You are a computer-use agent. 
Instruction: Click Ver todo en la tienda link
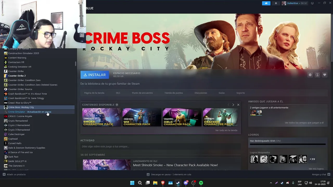(226, 130)
